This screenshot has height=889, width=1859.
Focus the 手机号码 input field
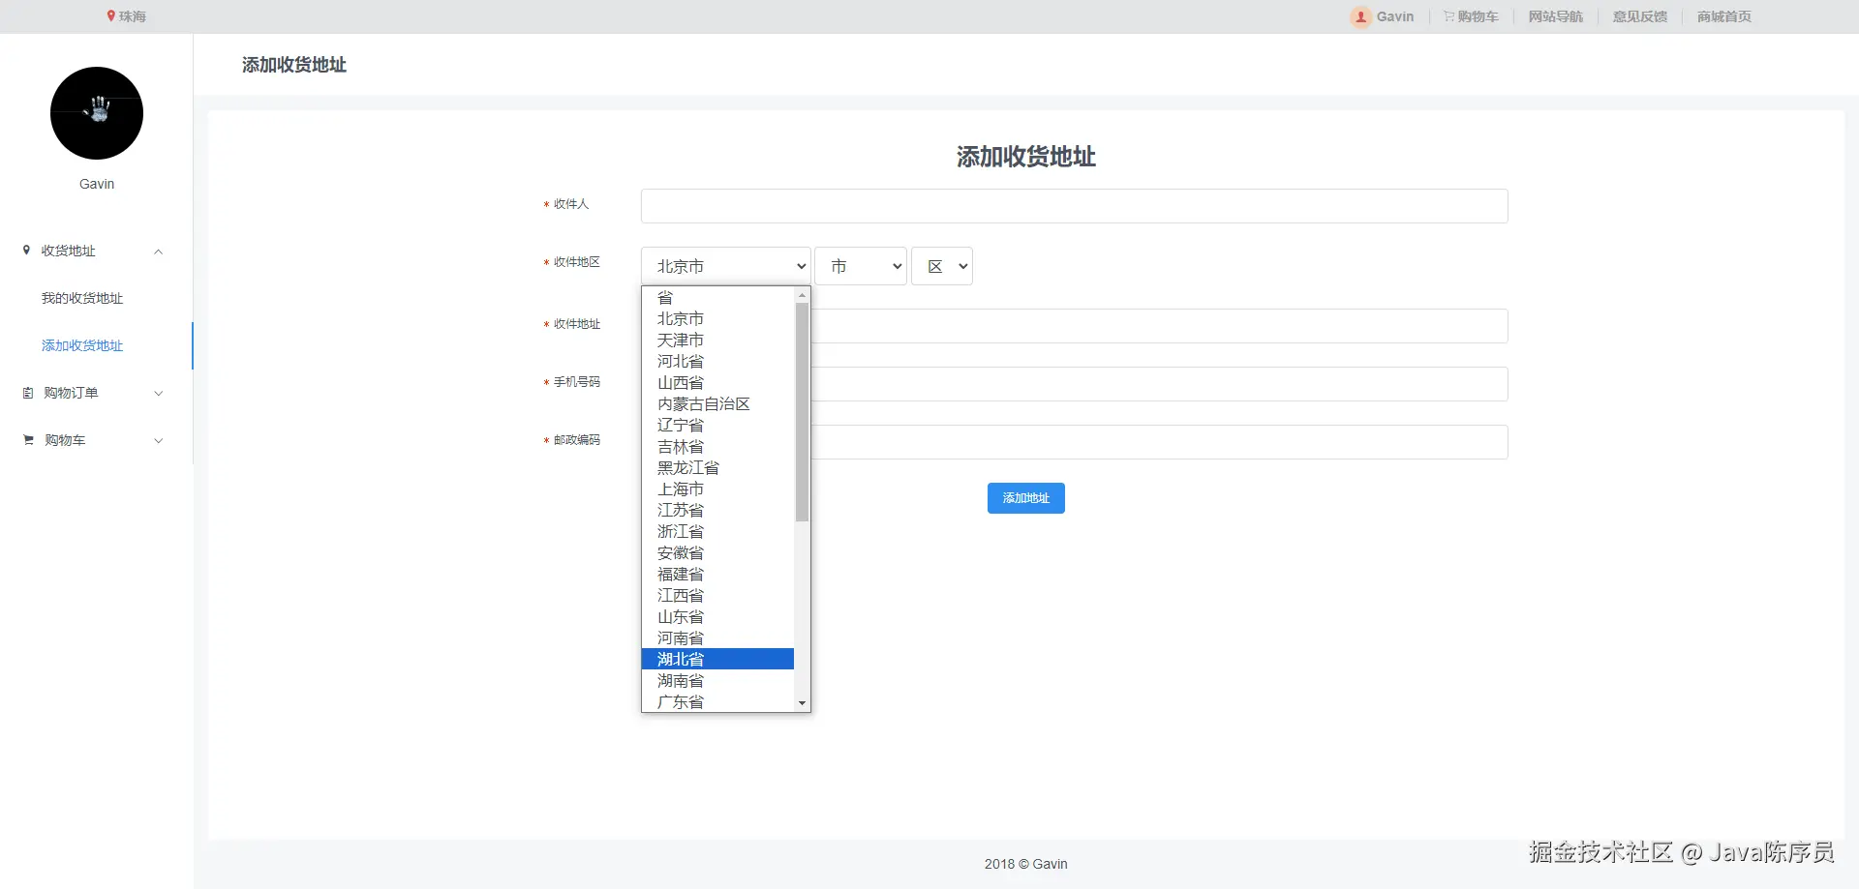click(1159, 384)
